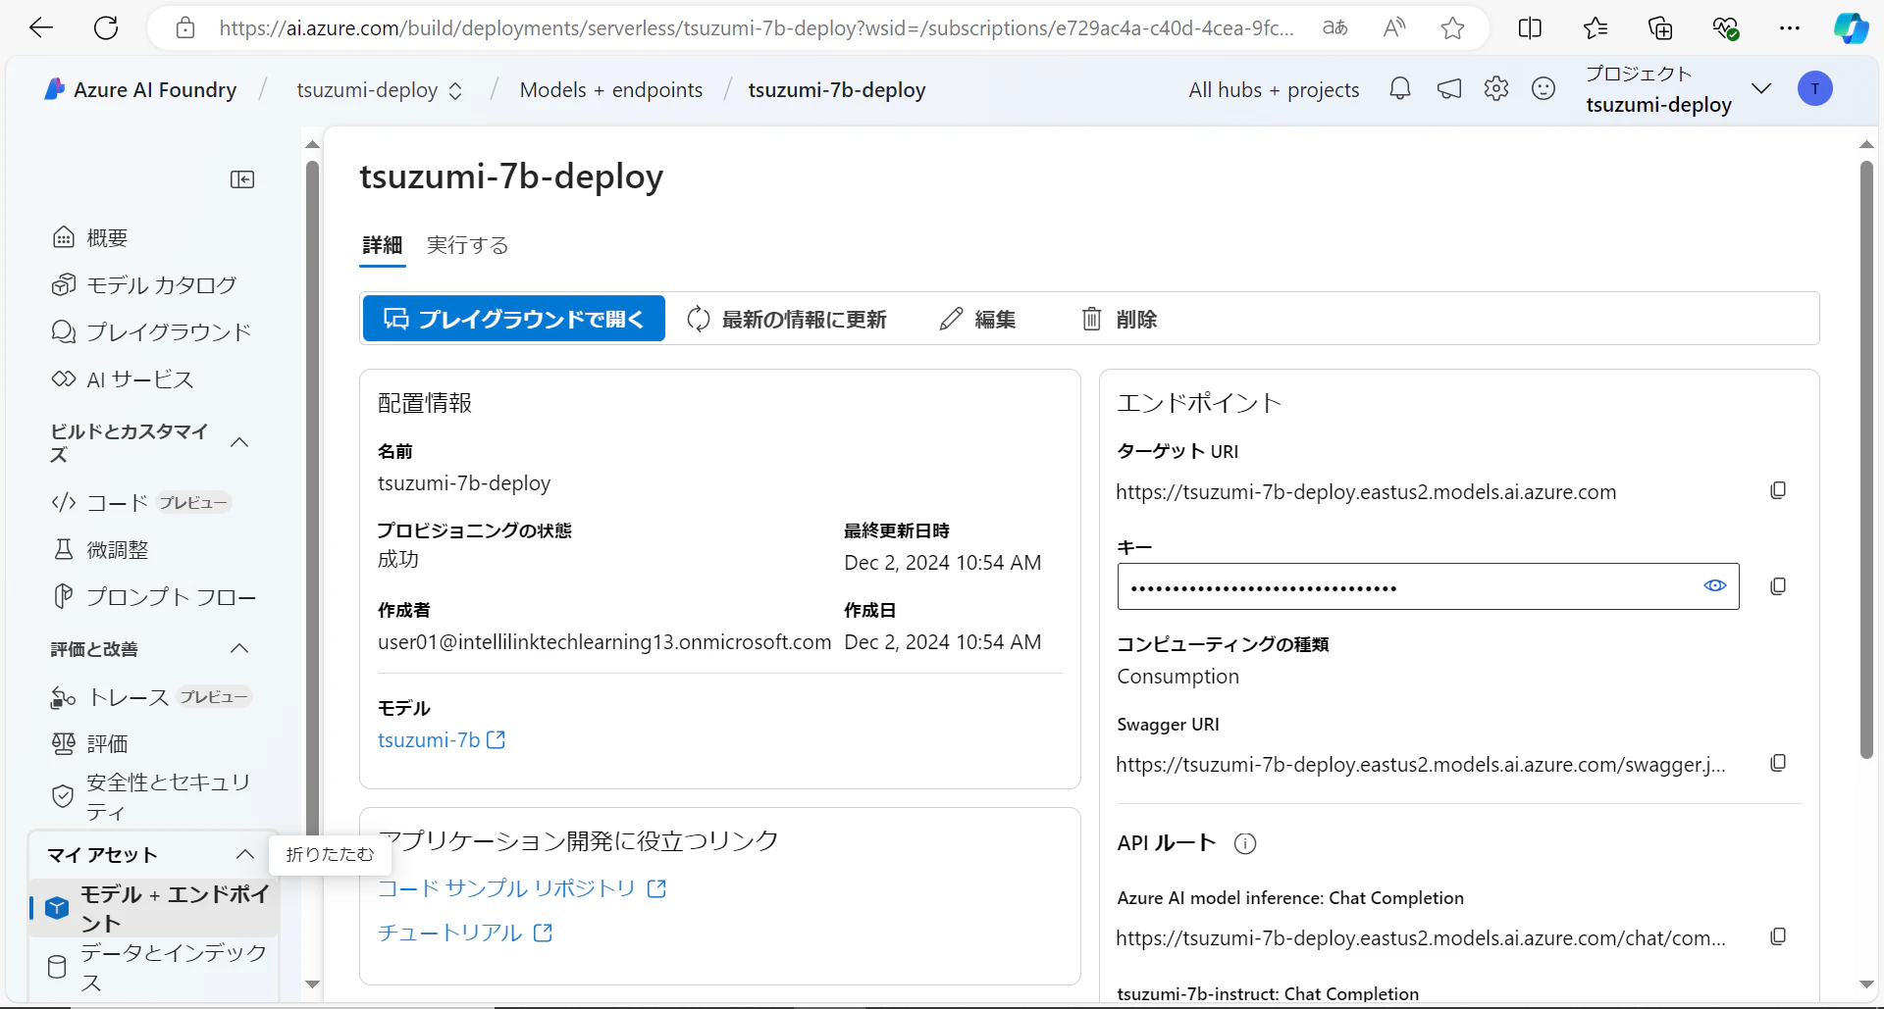Viewport: 1884px width, 1009px height.
Task: Show info about API ルート
Action: tap(1245, 843)
